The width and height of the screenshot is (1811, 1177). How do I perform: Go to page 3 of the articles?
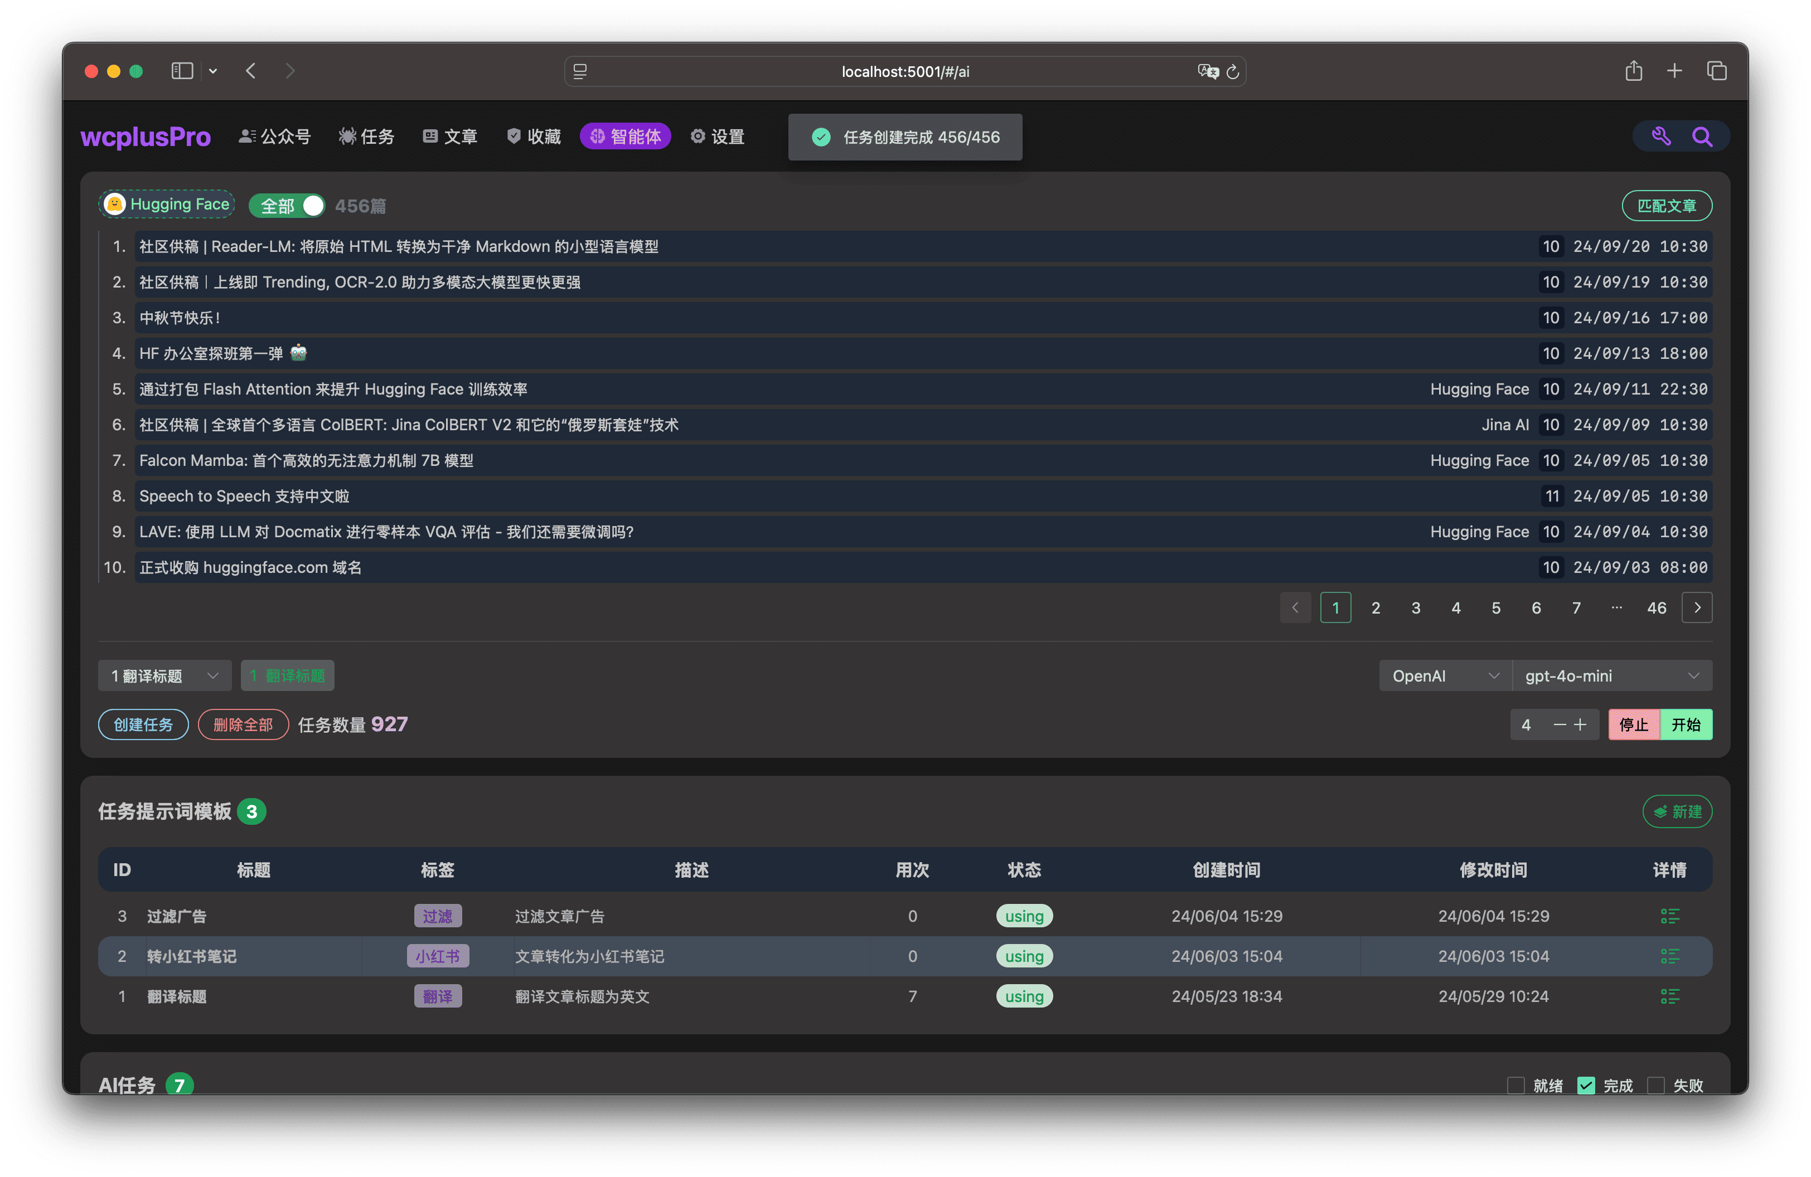tap(1416, 607)
